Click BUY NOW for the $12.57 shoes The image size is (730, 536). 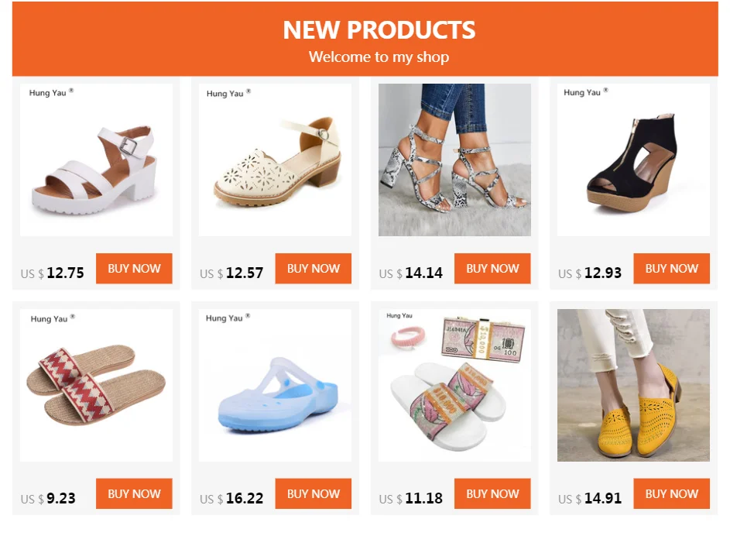[314, 268]
